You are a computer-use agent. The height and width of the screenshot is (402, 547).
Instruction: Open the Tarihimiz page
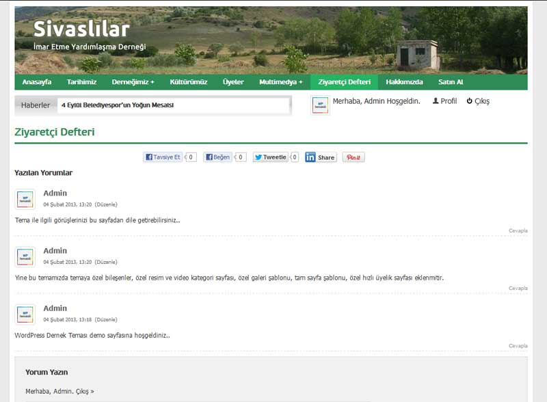point(81,82)
